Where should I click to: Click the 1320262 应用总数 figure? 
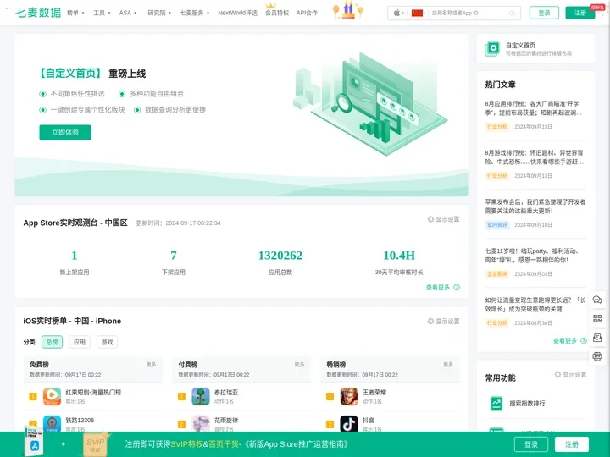click(280, 256)
